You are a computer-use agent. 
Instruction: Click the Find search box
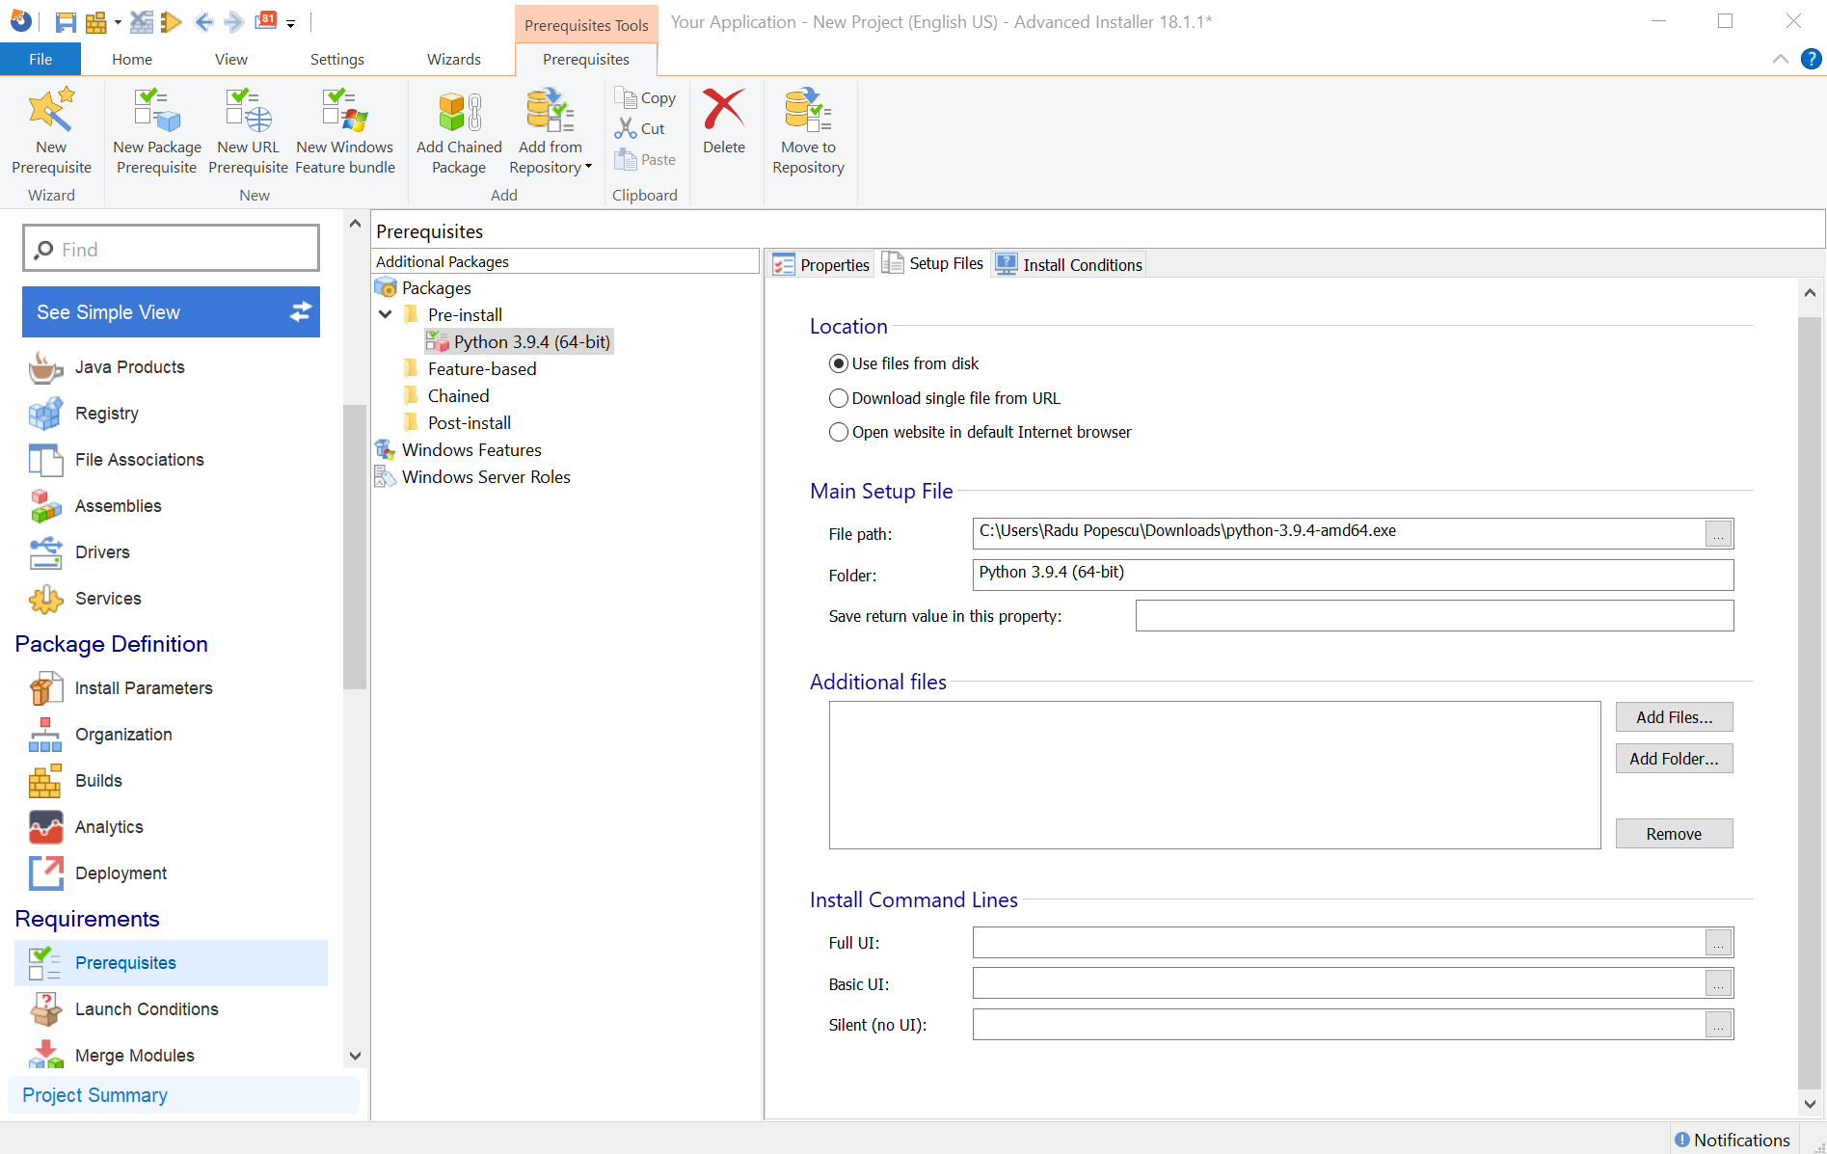click(171, 249)
